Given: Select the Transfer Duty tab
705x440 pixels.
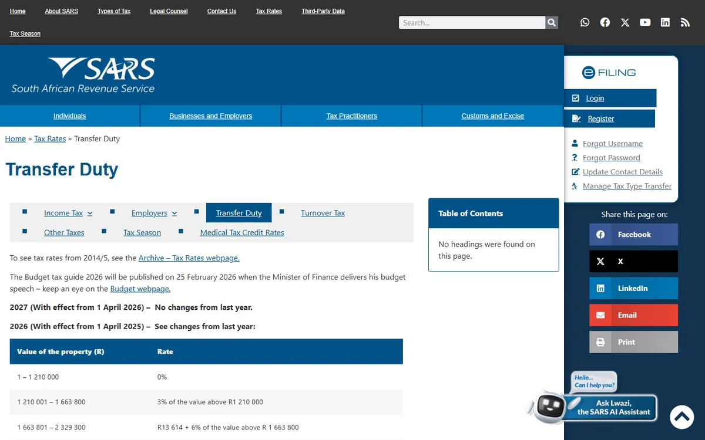Looking at the screenshot, I should pyautogui.click(x=239, y=213).
